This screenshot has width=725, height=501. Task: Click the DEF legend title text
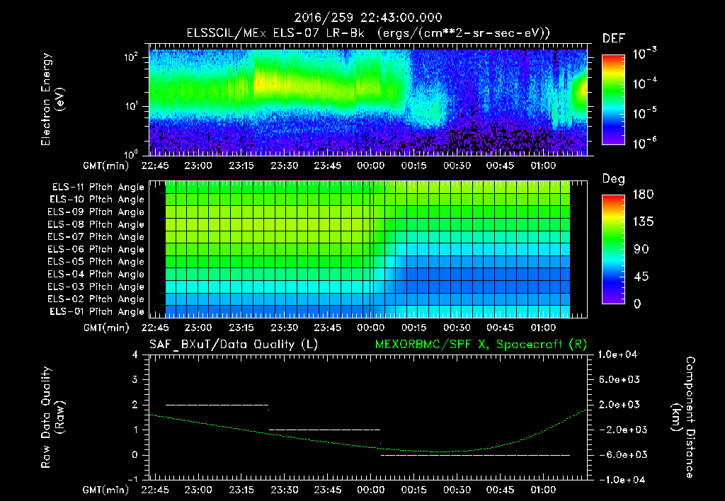pos(613,39)
